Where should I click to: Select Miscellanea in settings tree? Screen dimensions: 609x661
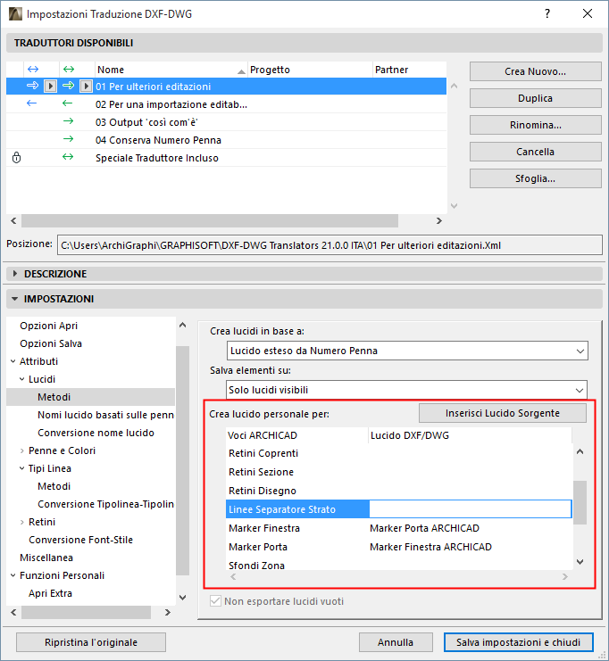coord(46,558)
